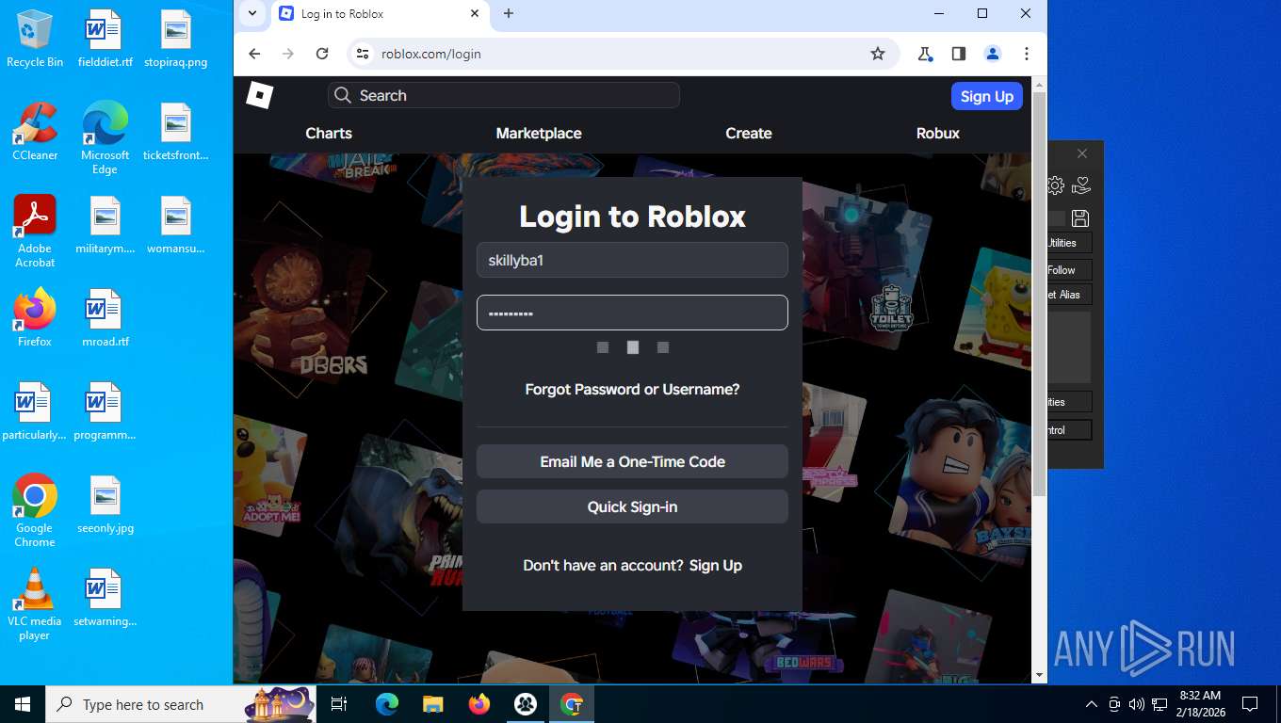
Task: Click the password field
Action: [632, 313]
